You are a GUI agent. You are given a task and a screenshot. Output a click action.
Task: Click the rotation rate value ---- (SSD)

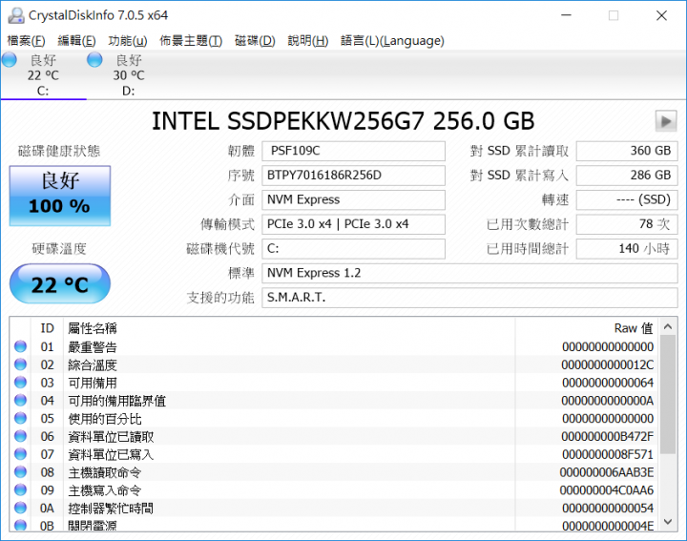click(627, 199)
